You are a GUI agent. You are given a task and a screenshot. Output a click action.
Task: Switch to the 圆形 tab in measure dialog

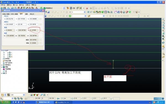[x=27, y=14]
